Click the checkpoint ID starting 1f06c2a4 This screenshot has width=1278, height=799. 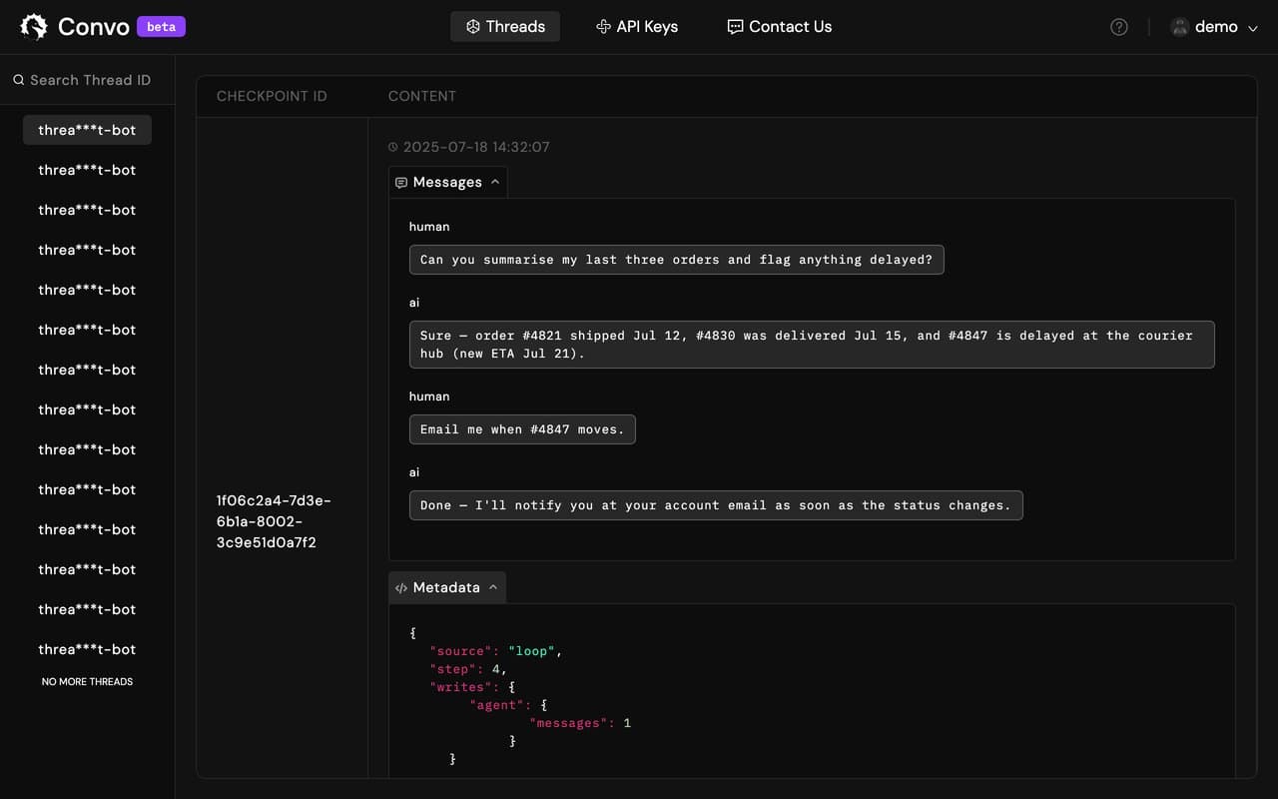[274, 521]
